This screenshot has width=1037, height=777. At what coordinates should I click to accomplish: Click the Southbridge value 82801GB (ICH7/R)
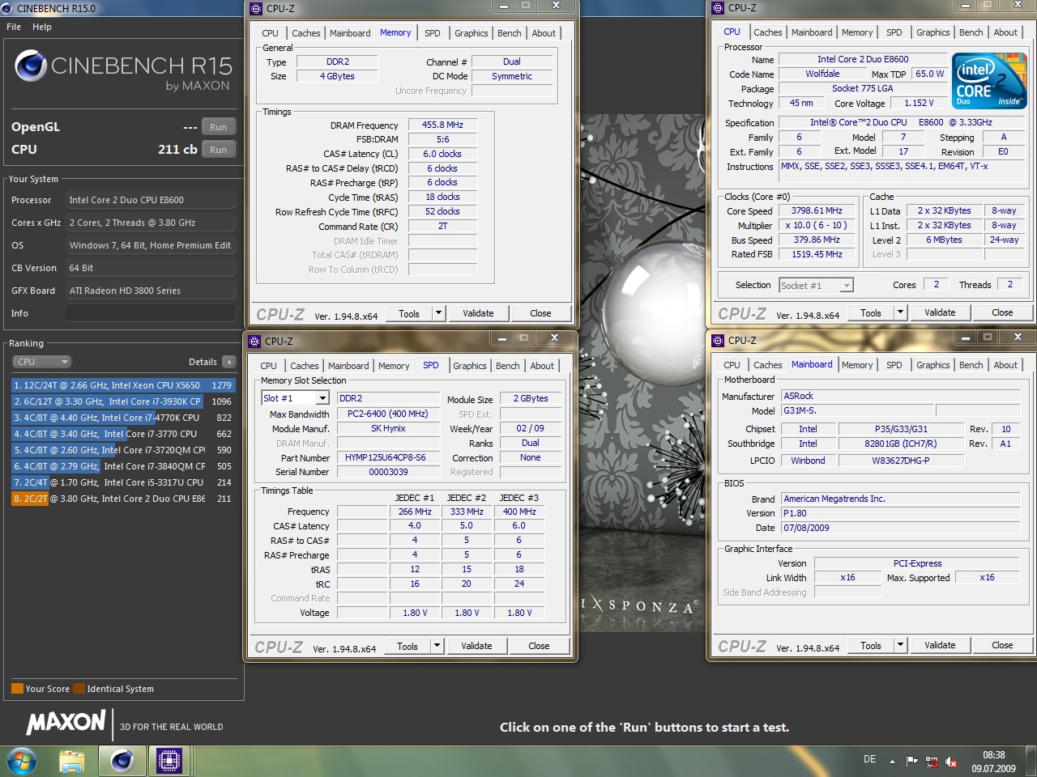tap(901, 444)
